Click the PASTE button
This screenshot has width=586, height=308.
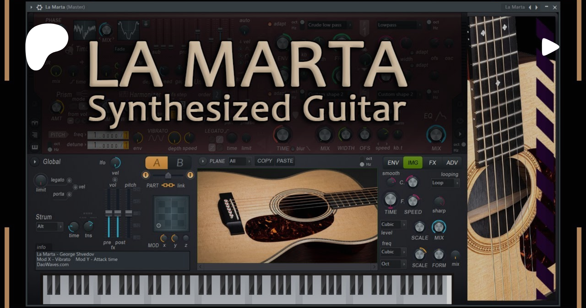[285, 161]
